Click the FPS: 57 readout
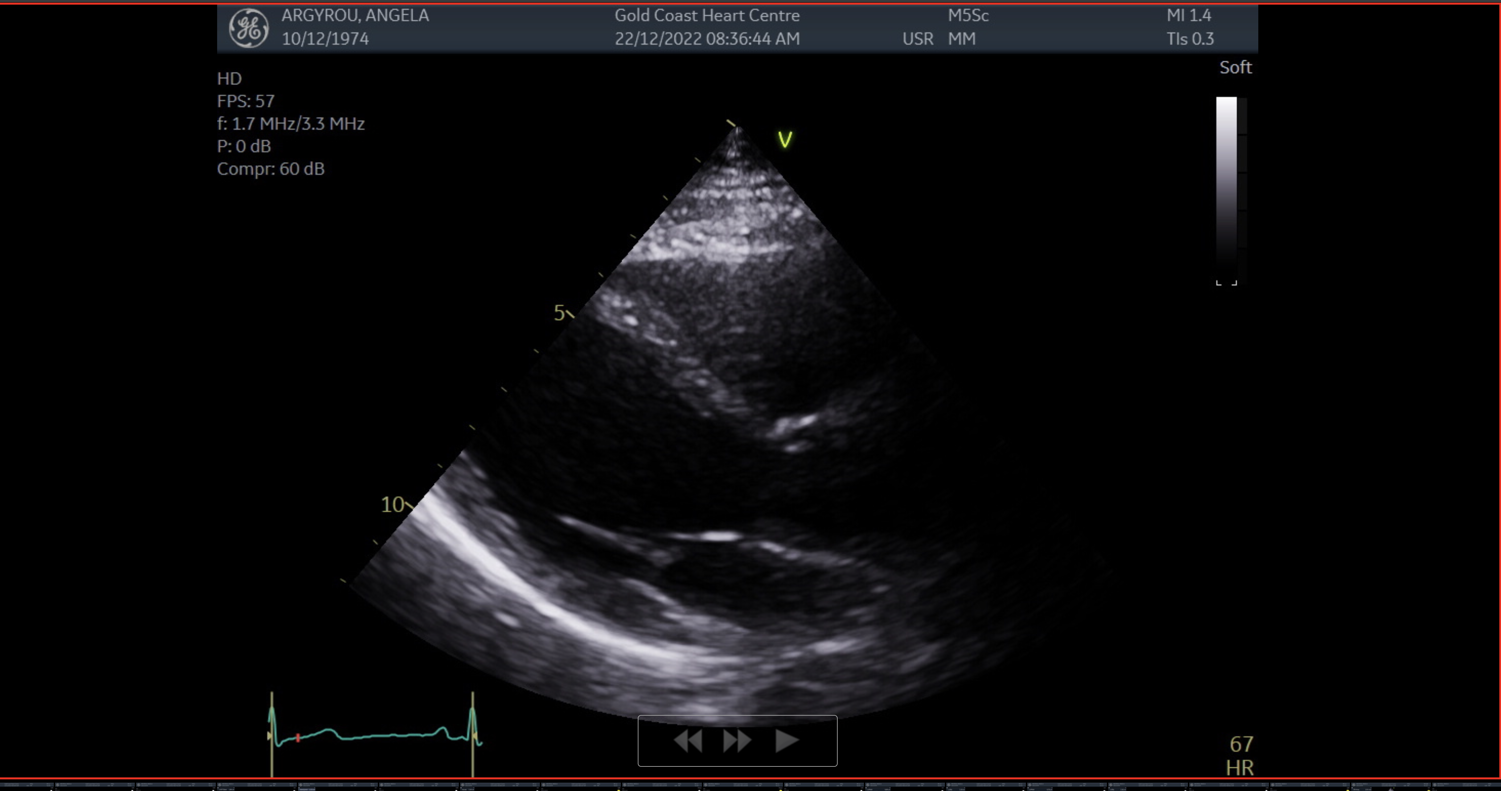 [245, 101]
